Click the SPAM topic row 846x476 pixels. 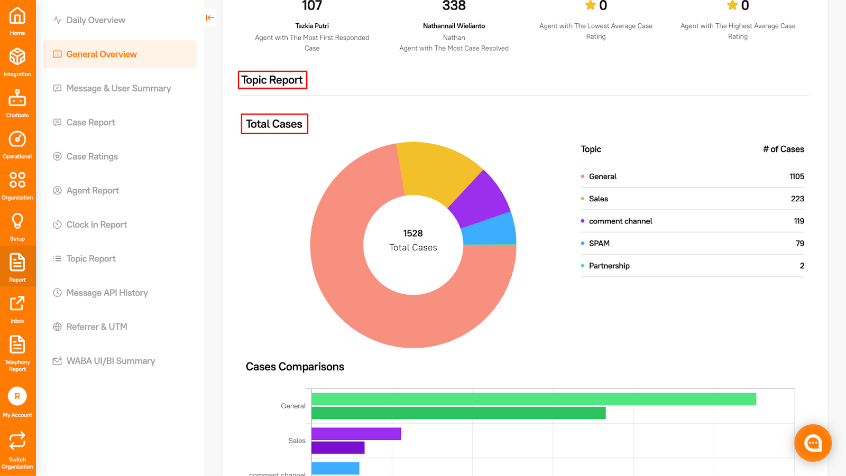coord(692,243)
